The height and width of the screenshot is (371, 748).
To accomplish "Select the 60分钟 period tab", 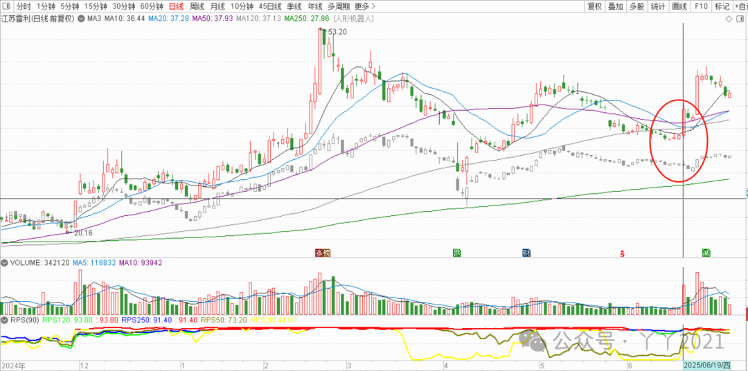I will point(151,6).
